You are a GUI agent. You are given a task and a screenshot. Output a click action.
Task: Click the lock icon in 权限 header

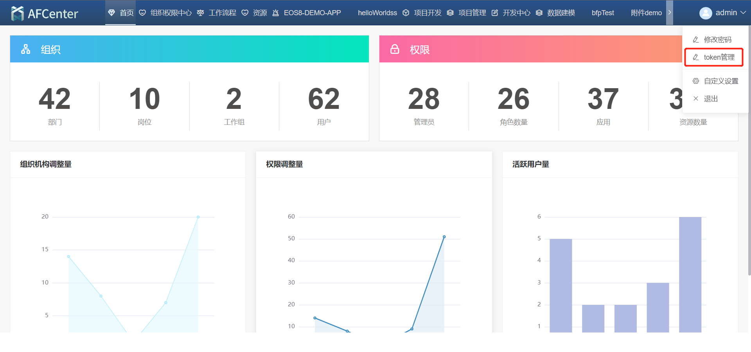point(395,49)
